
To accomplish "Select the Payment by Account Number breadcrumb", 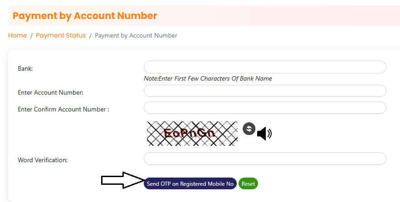I will click(x=136, y=35).
